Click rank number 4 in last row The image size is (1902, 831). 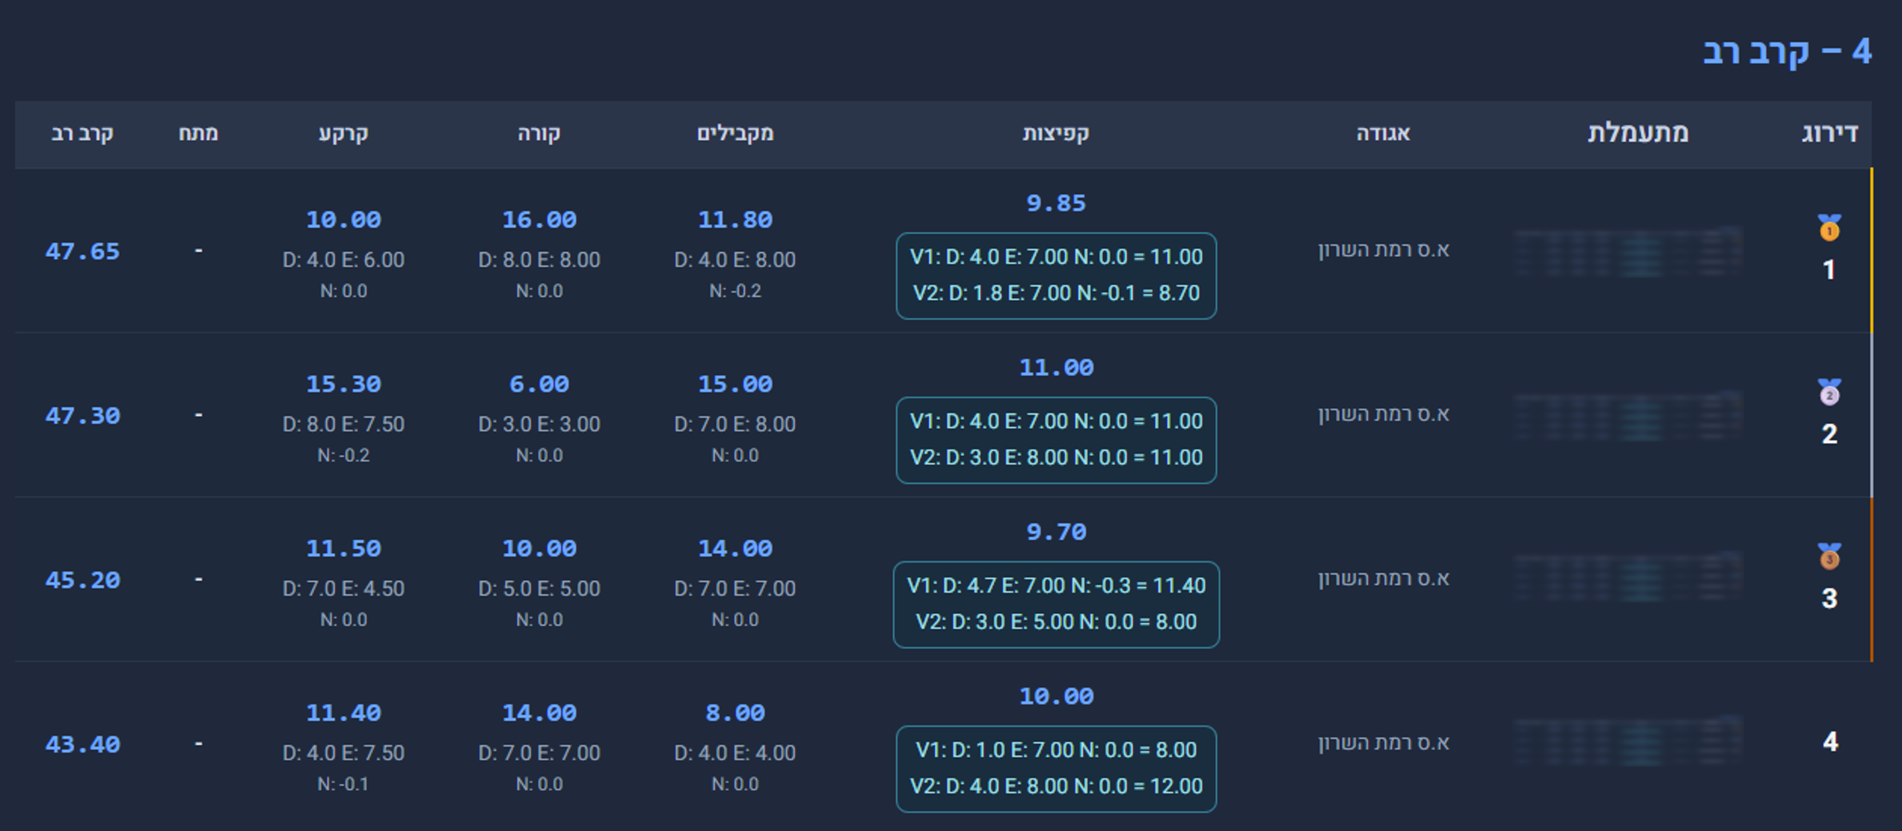point(1830,742)
